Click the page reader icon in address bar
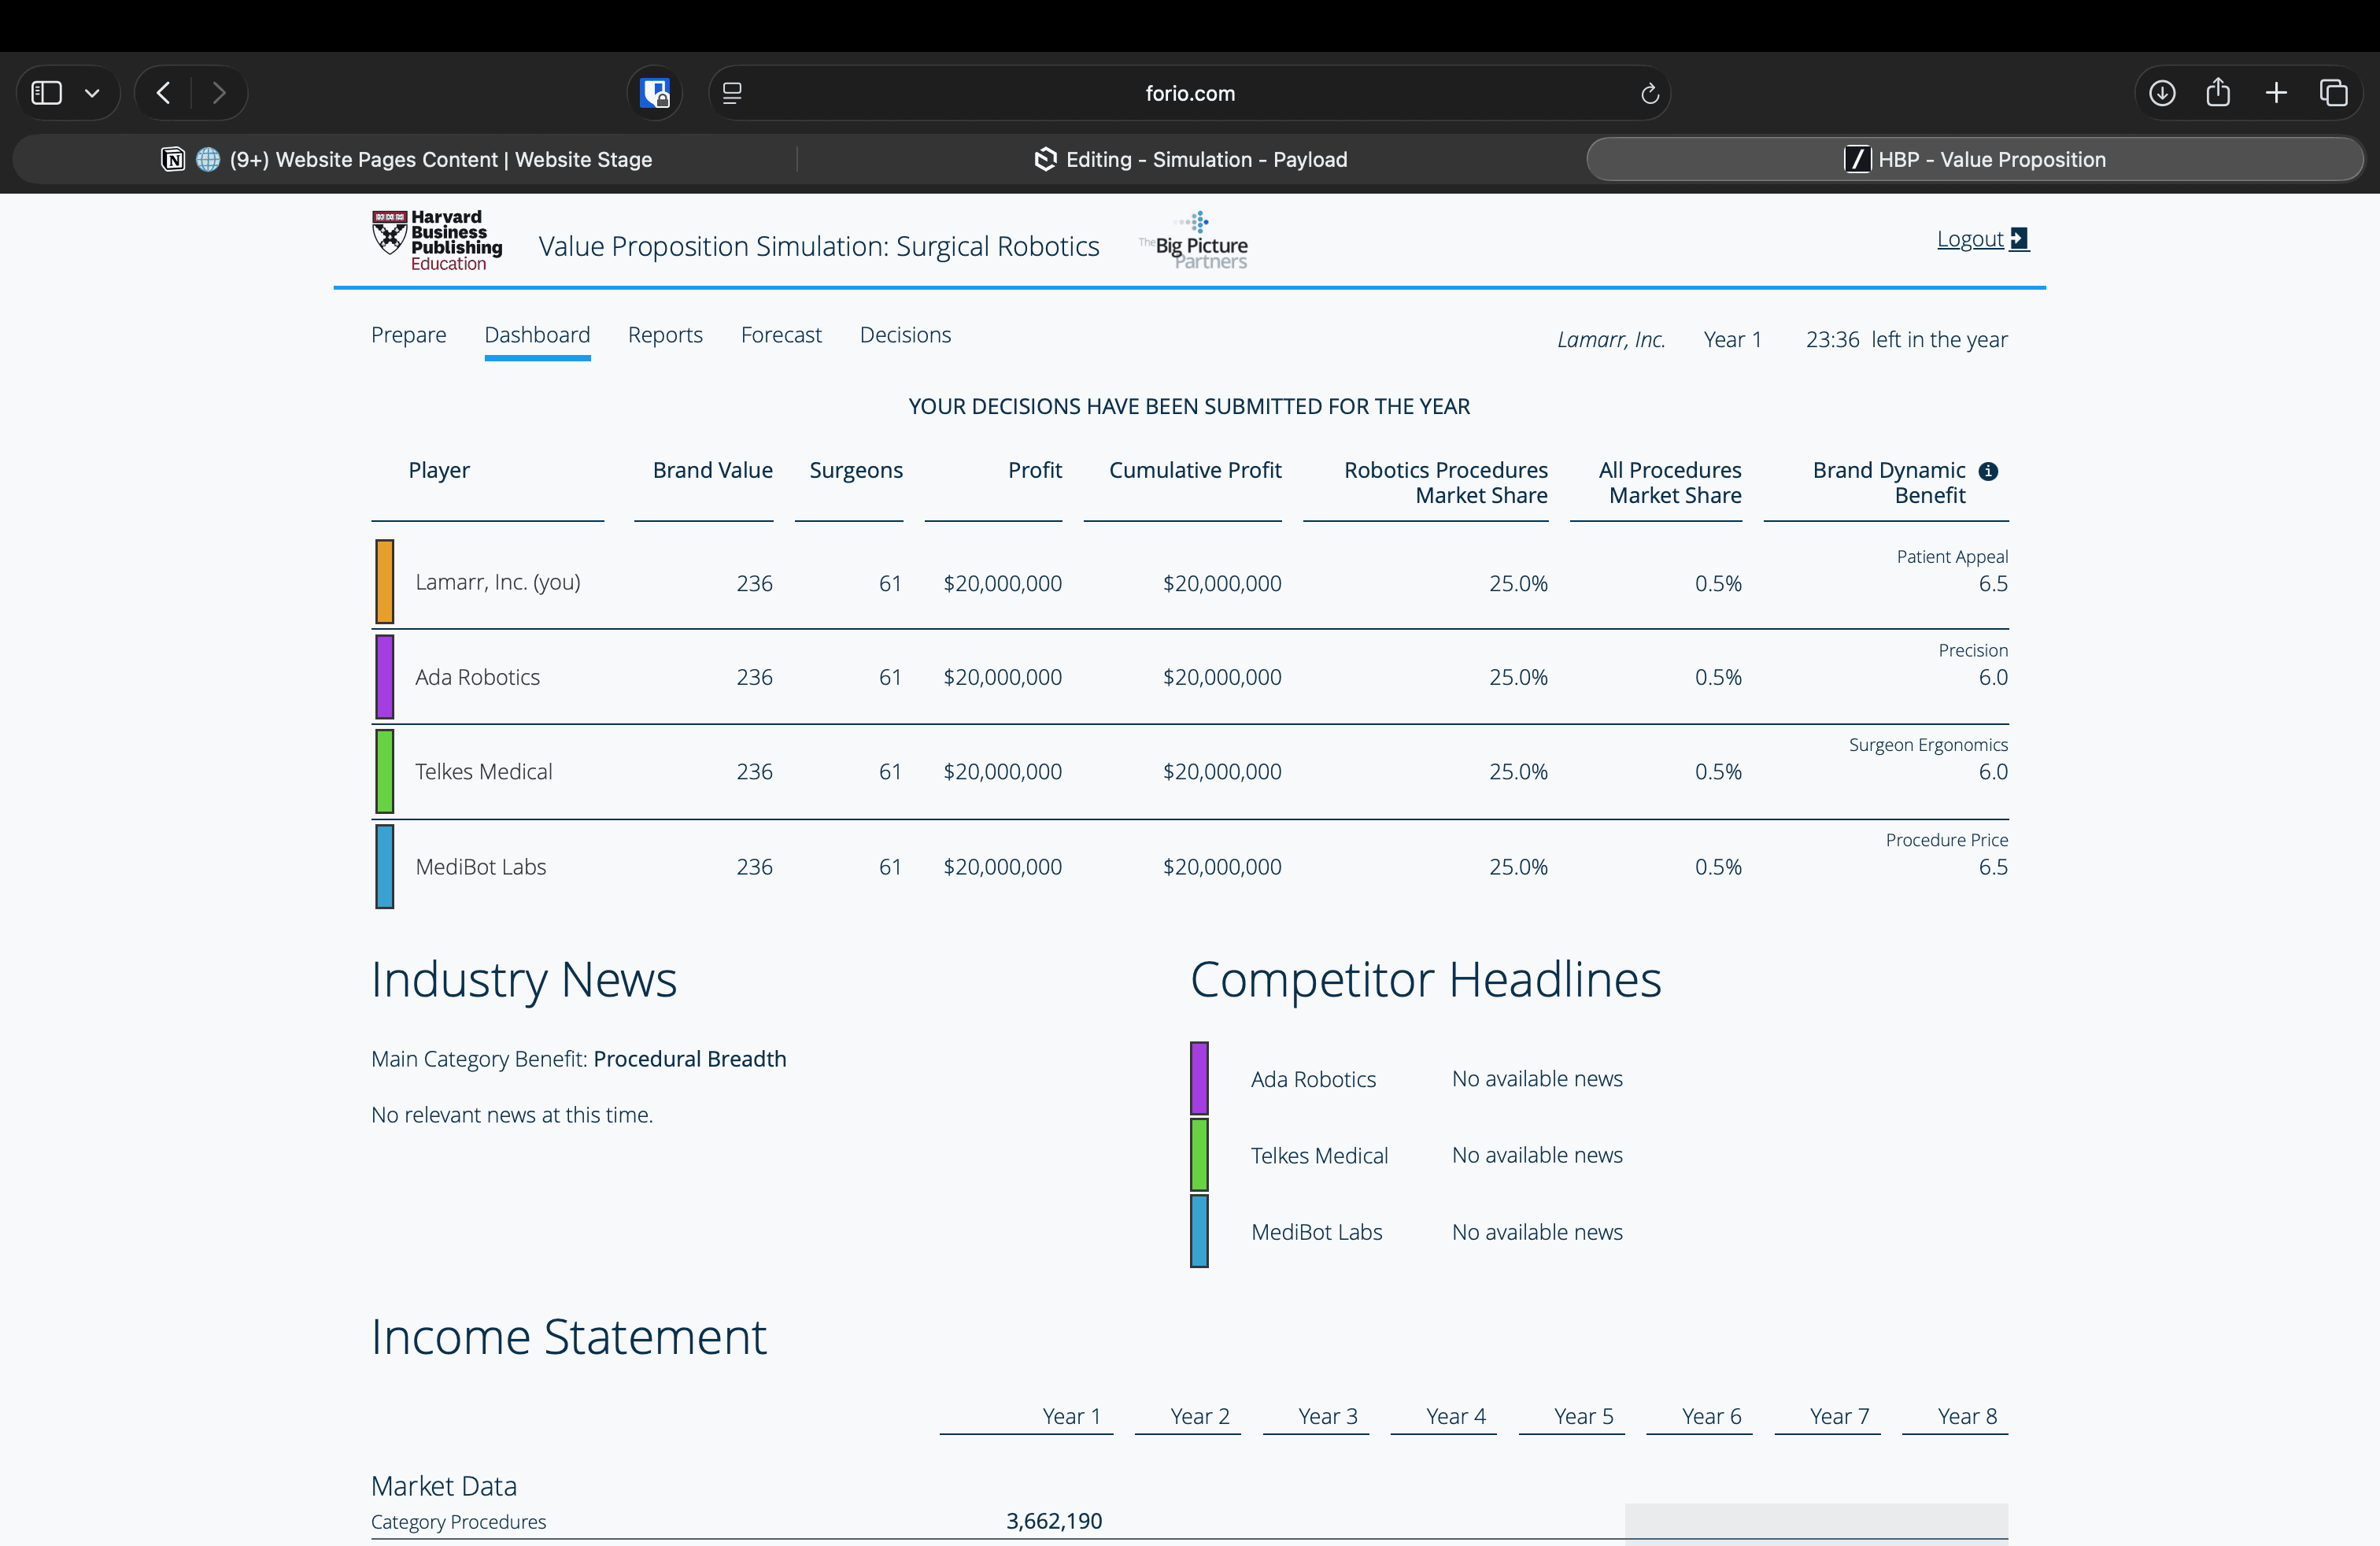The height and width of the screenshot is (1546, 2380). coord(732,93)
